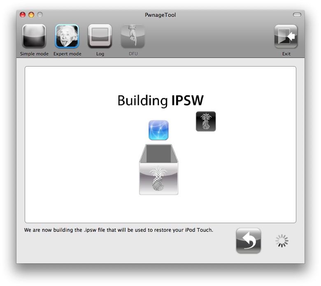Select the Expert mode Einstein icon
This screenshot has width=321, height=286.
67,36
